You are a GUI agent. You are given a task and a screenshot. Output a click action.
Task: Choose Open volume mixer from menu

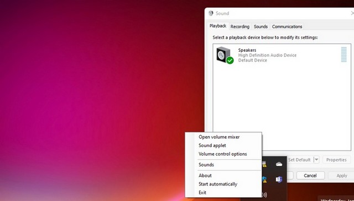coord(219,137)
